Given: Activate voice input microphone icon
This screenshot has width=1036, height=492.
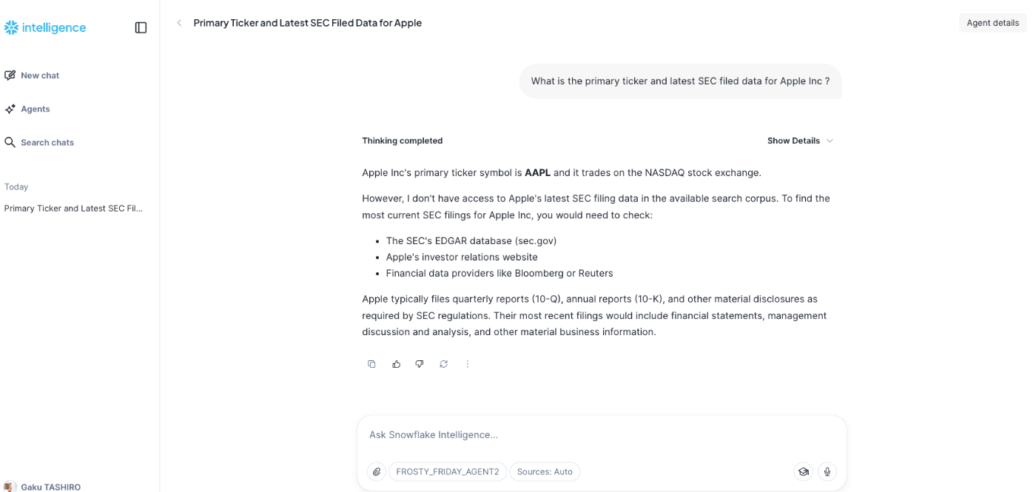Looking at the screenshot, I should pos(827,471).
